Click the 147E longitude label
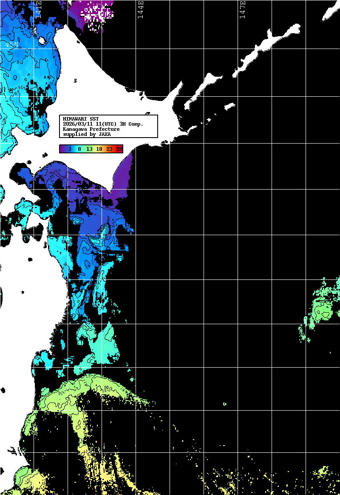The width and height of the screenshot is (340, 495). tap(242, 10)
